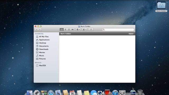The height and width of the screenshot is (95, 169).
Task: Close the Burn Folder window
Action: pyautogui.click(x=36, y=26)
